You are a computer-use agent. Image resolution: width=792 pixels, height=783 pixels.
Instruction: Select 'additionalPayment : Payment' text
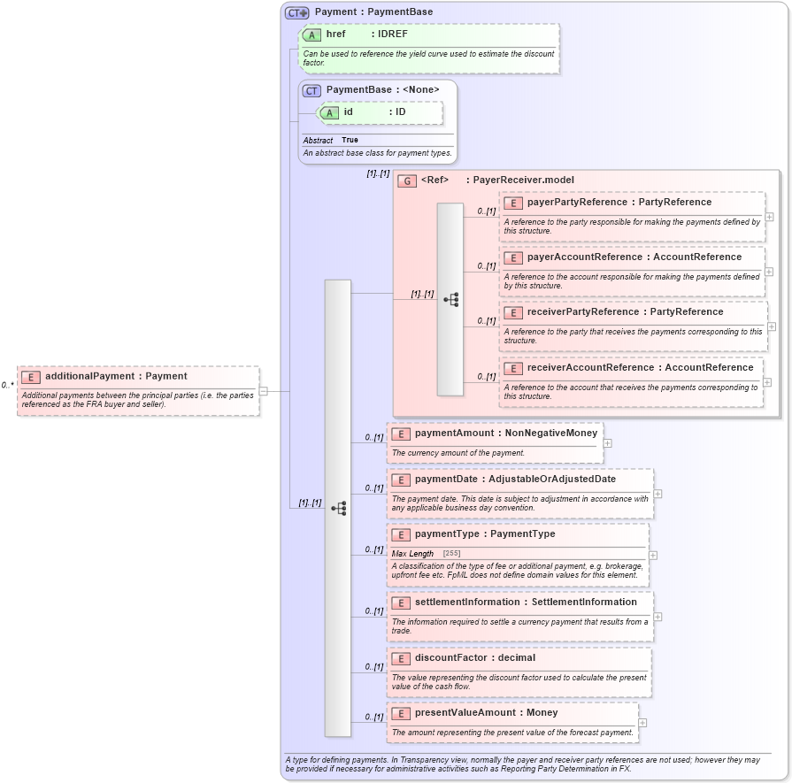tap(116, 376)
